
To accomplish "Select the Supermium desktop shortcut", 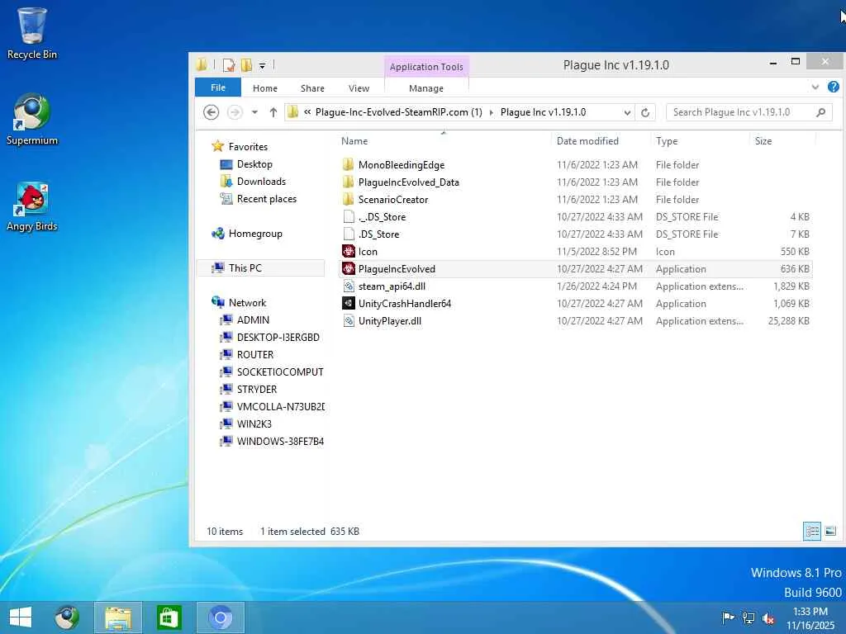I will [x=31, y=120].
